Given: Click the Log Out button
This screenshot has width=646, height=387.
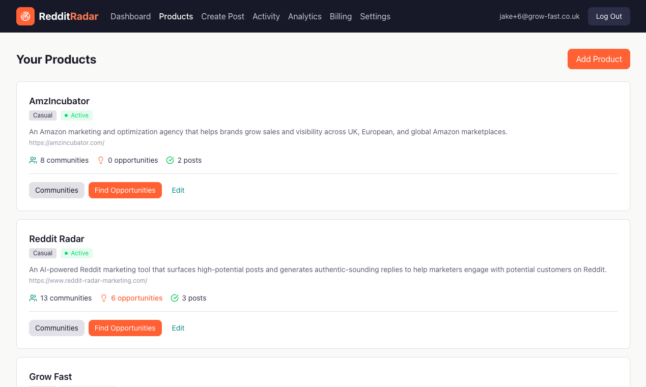Looking at the screenshot, I should coord(609,16).
